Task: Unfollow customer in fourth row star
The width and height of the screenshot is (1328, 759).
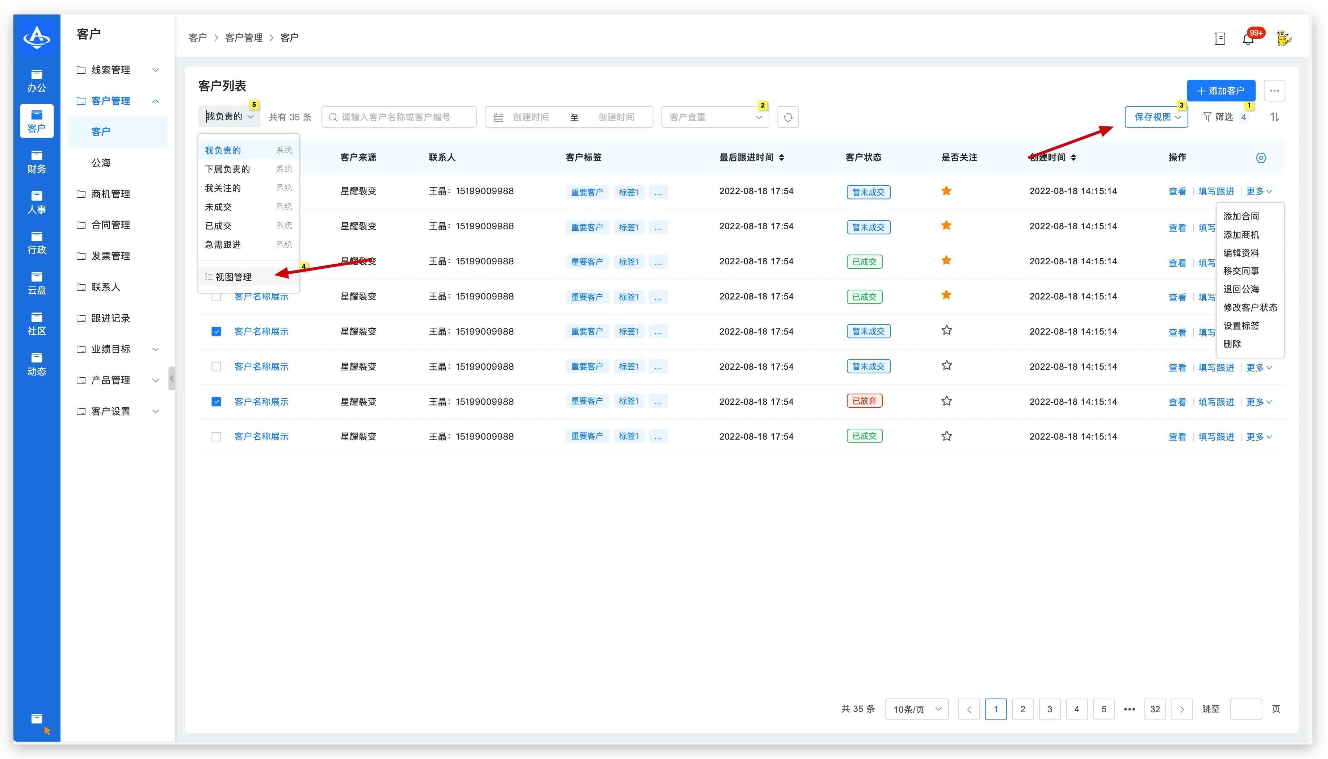Action: (x=946, y=295)
